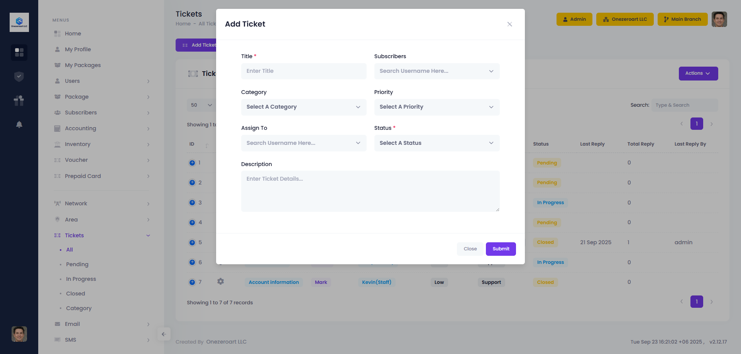This screenshot has height=354, width=741.
Task: Select the Pending tickets submenu item
Action: (x=77, y=264)
